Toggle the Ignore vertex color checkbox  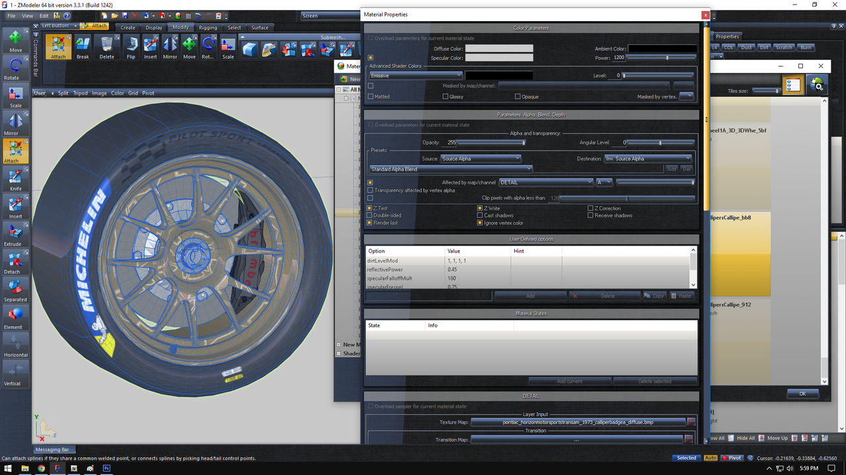click(x=481, y=223)
